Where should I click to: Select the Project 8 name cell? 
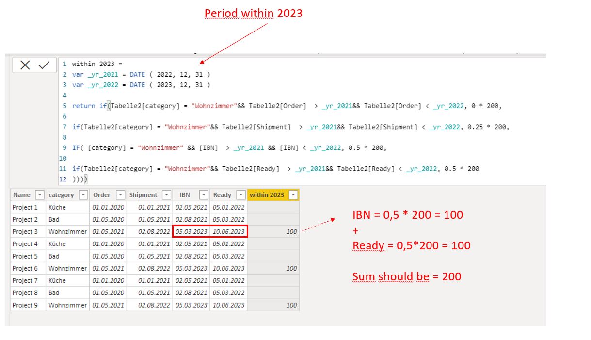click(x=28, y=292)
